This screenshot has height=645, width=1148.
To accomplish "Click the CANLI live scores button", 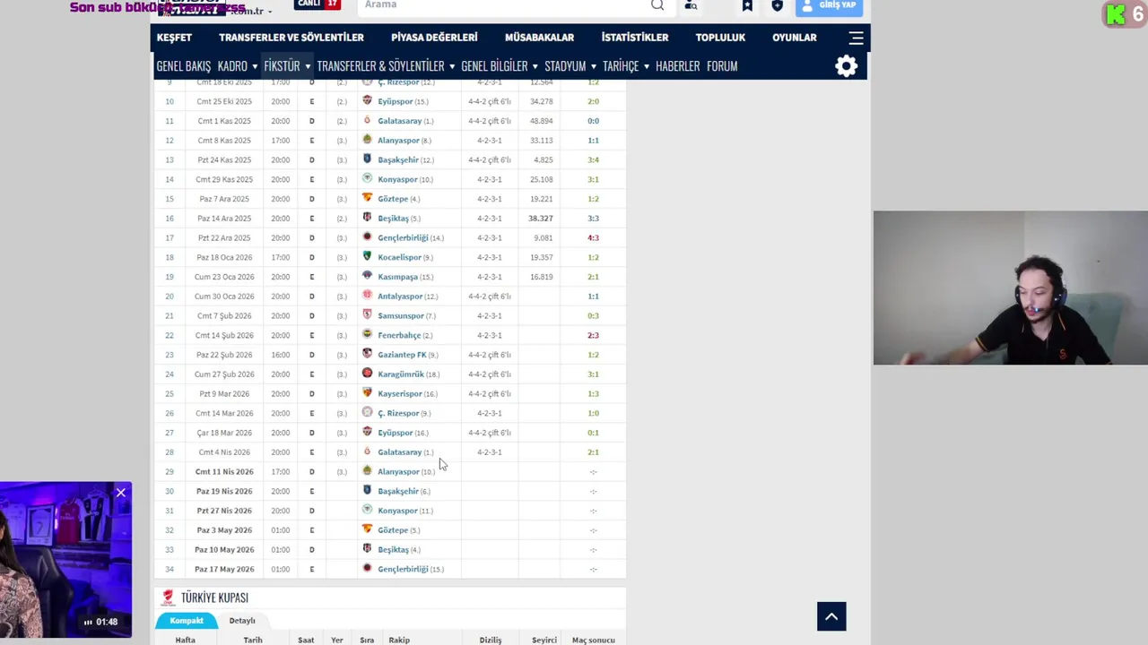I will tap(317, 4).
